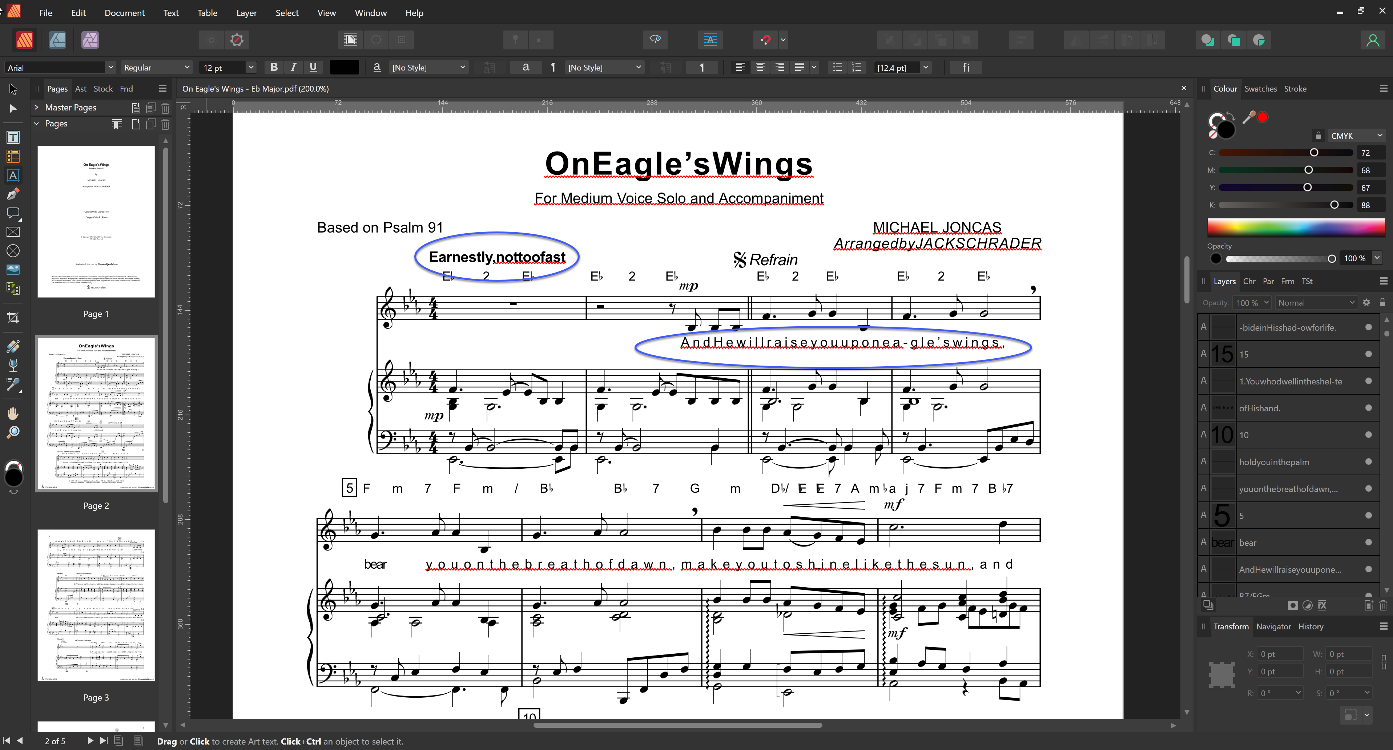This screenshot has width=1393, height=750.
Task: Open the Document menu
Action: (124, 12)
